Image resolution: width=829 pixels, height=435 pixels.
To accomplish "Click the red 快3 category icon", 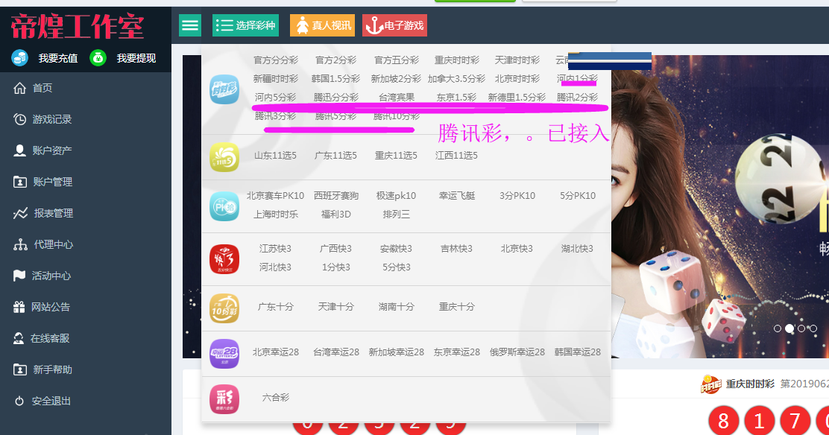I will 224,258.
